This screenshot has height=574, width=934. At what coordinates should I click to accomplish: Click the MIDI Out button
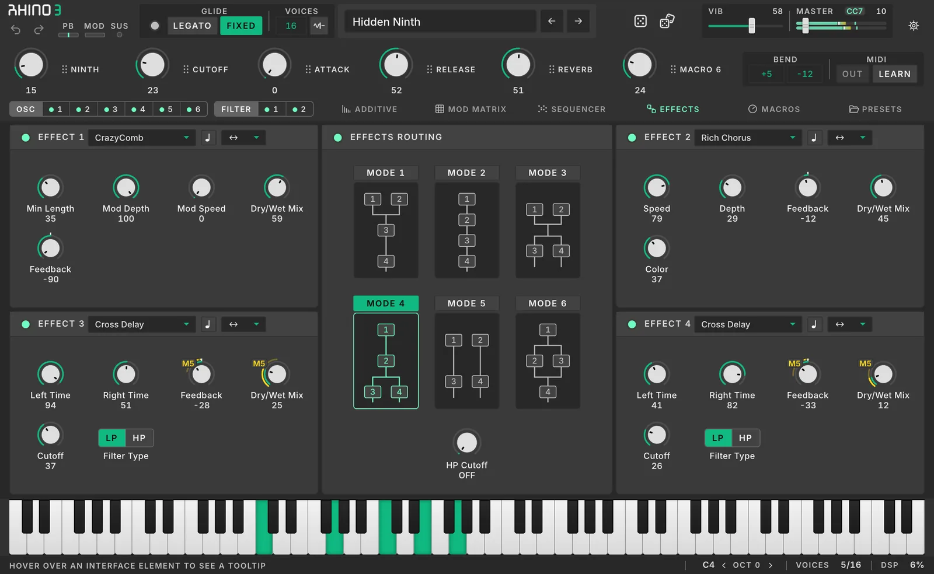click(852, 74)
